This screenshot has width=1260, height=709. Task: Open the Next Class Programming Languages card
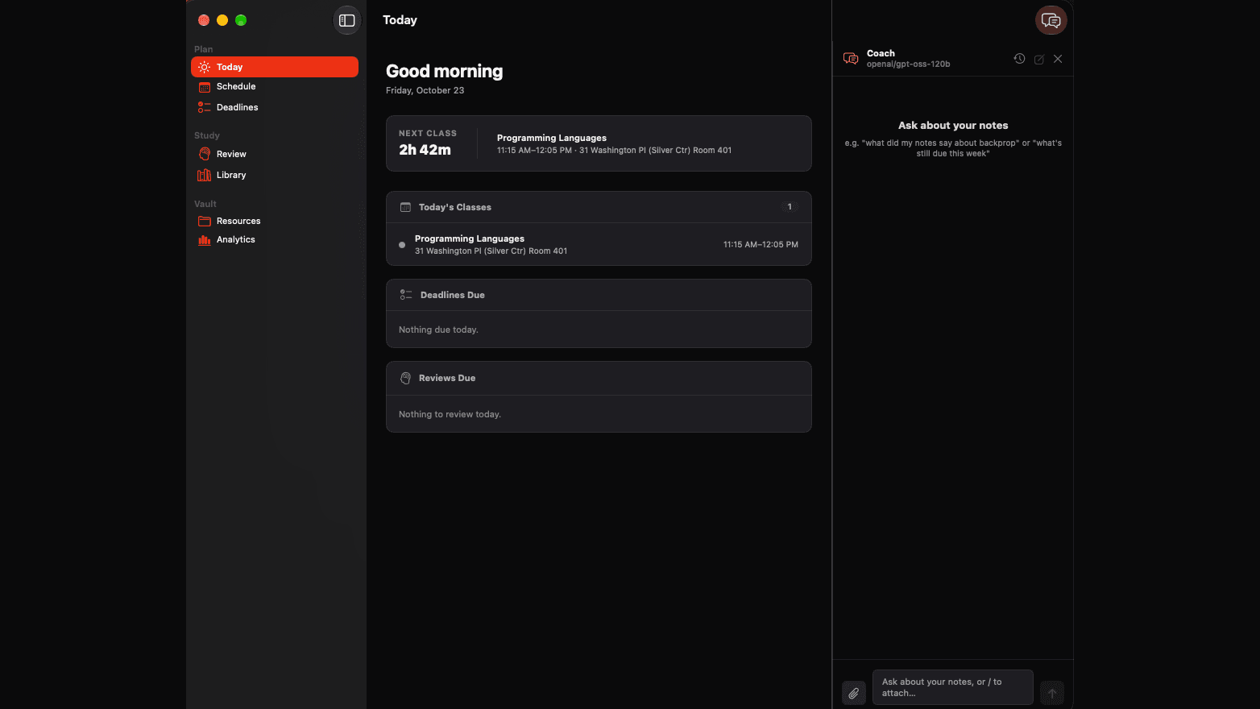(599, 143)
